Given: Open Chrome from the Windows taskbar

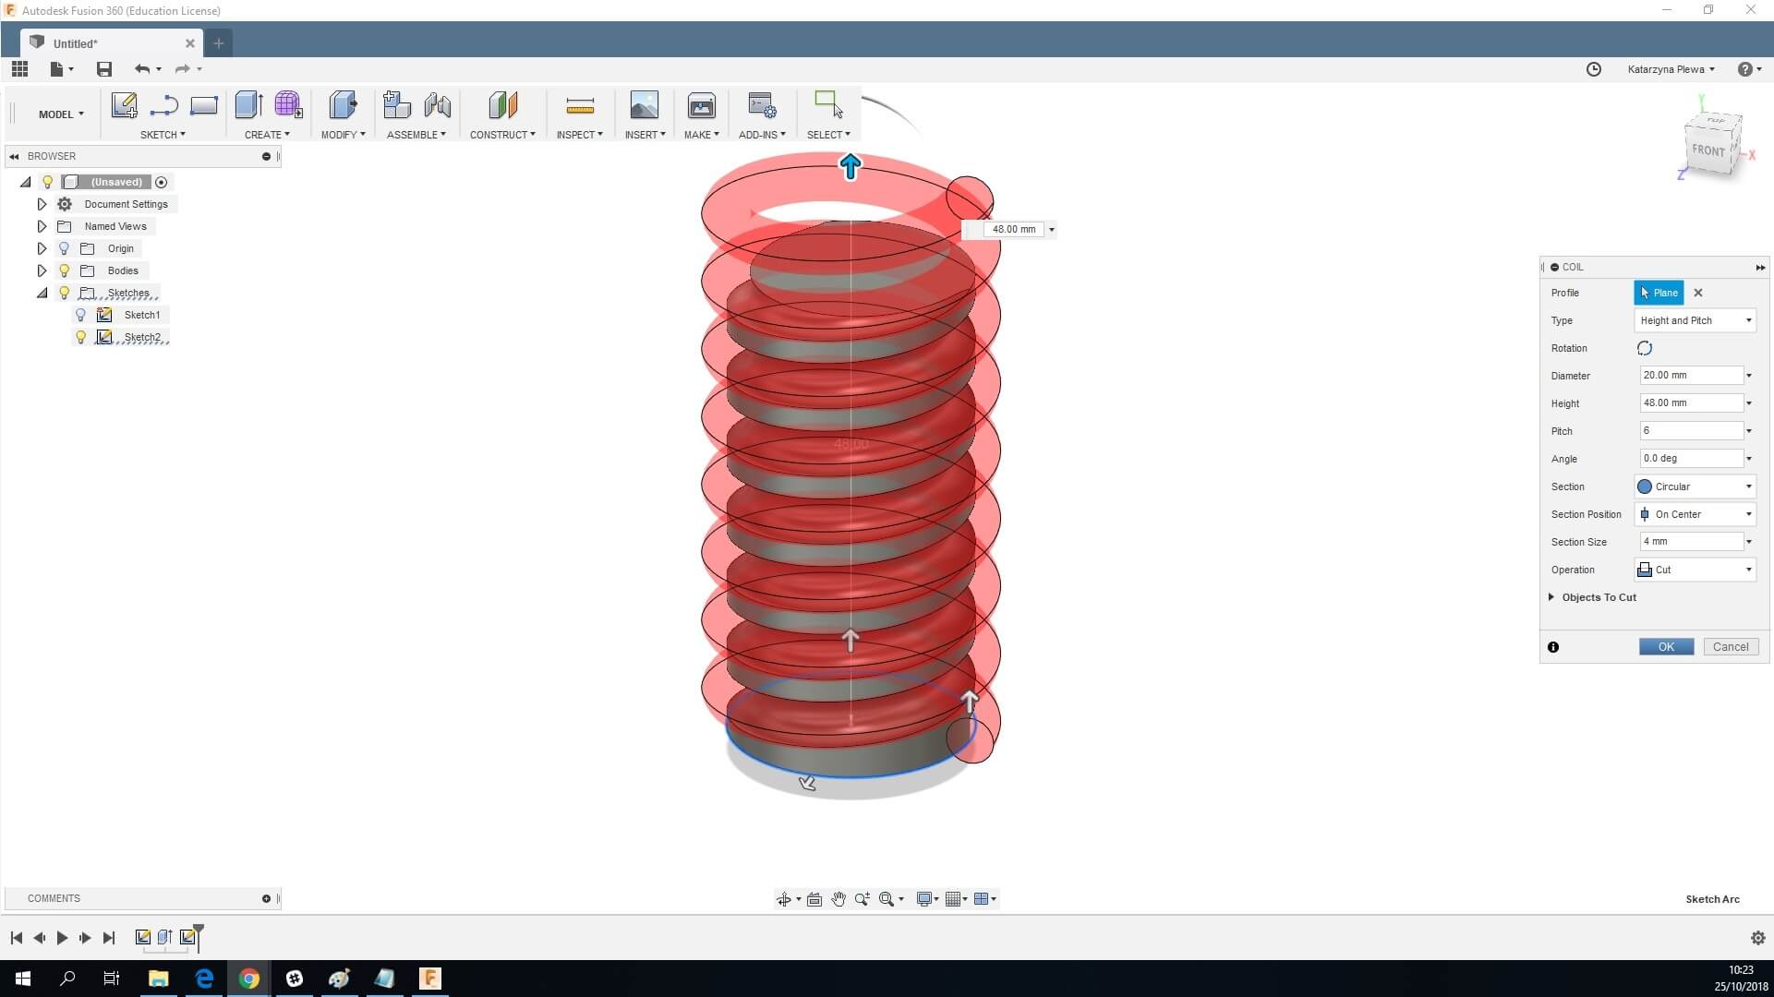Looking at the screenshot, I should [x=248, y=979].
